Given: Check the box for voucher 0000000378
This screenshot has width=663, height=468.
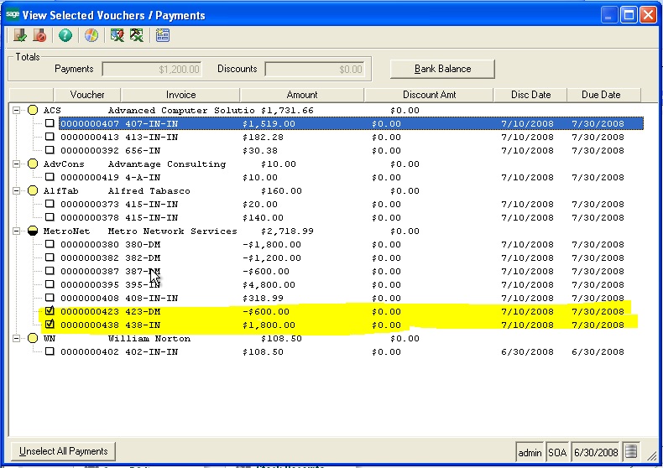Looking at the screenshot, I should pyautogui.click(x=50, y=217).
